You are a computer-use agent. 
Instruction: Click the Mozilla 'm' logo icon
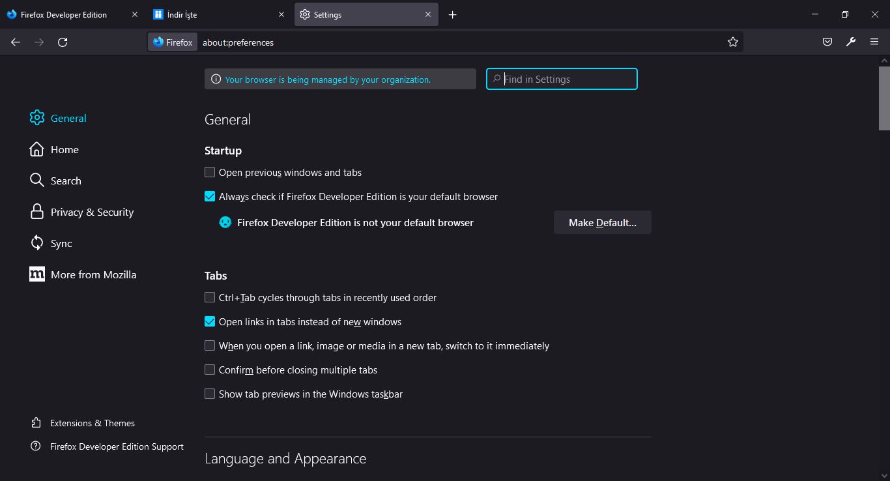[x=37, y=274]
